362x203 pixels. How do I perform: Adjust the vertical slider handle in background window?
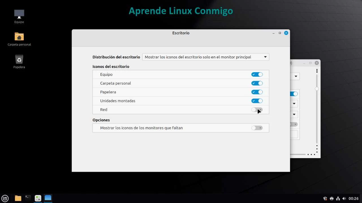[317, 89]
